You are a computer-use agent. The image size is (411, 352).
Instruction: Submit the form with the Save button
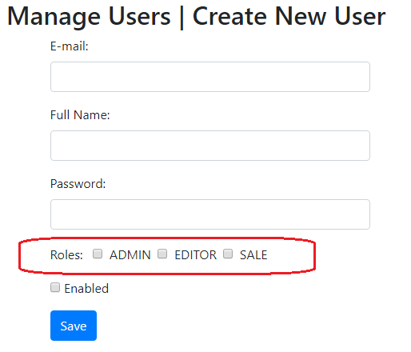pyautogui.click(x=74, y=326)
